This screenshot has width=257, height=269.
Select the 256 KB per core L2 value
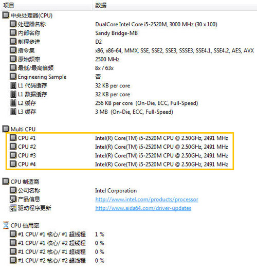(x=146, y=103)
